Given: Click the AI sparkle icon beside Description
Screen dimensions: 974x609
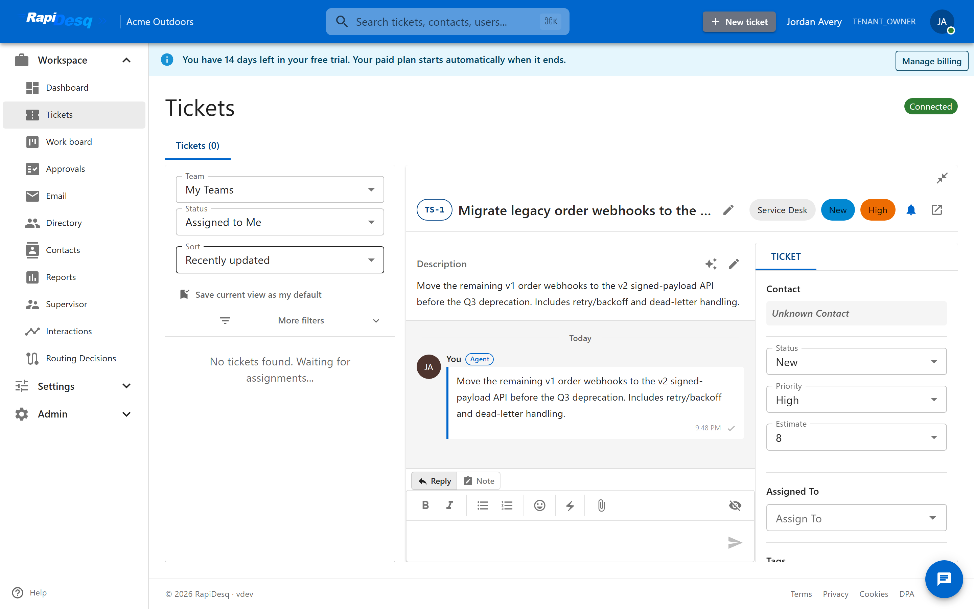Looking at the screenshot, I should click(x=711, y=264).
